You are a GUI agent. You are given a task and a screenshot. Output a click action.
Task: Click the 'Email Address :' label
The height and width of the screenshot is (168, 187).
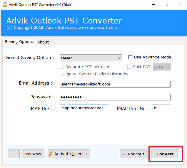pos(36,83)
